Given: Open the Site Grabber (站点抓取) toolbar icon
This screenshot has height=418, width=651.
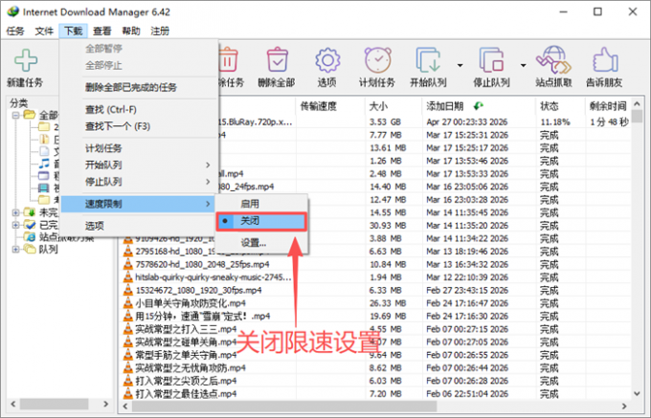Looking at the screenshot, I should (554, 60).
